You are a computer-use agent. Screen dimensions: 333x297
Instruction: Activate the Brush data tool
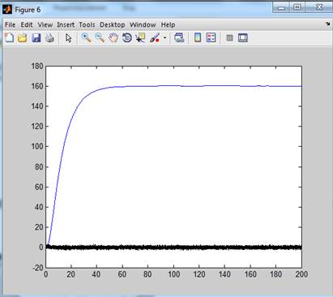155,38
